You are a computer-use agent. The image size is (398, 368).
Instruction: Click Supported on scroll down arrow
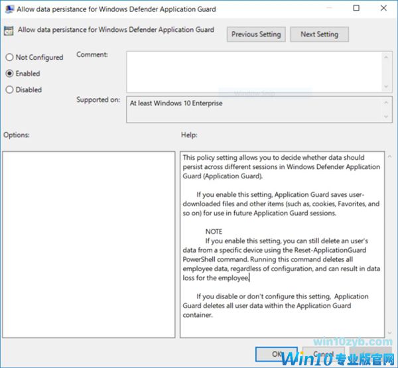click(x=386, y=117)
